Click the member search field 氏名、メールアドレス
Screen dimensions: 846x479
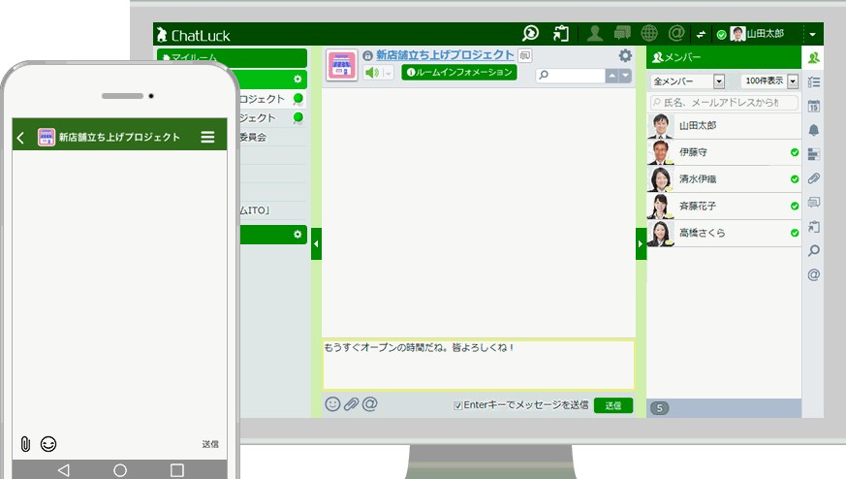[x=724, y=103]
